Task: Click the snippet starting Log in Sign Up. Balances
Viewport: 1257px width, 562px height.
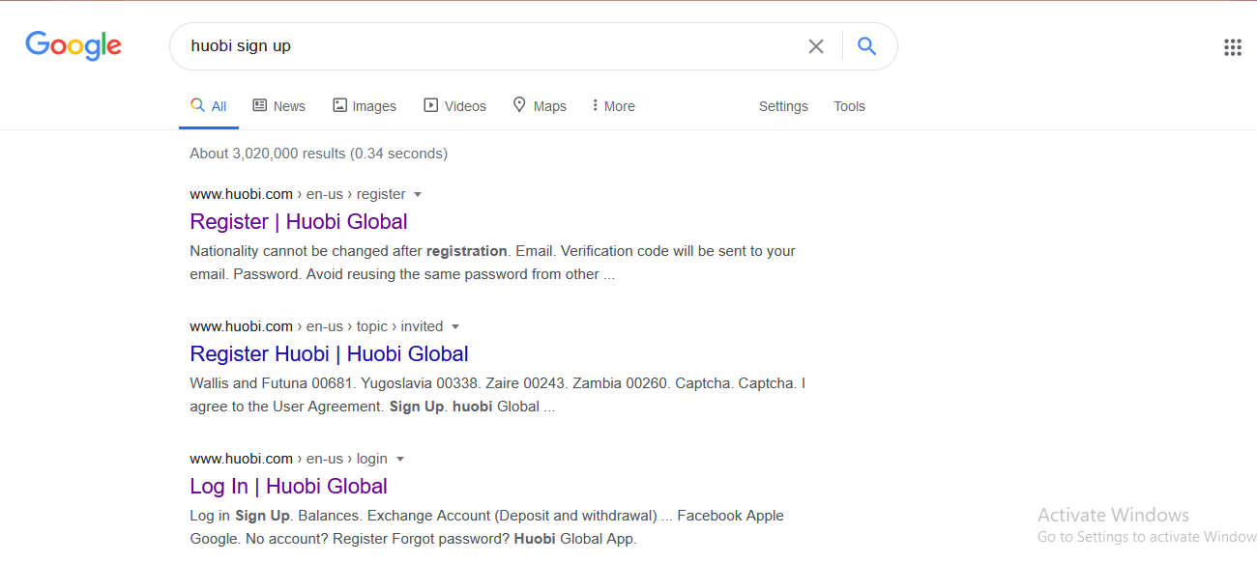Action: pyautogui.click(x=486, y=527)
